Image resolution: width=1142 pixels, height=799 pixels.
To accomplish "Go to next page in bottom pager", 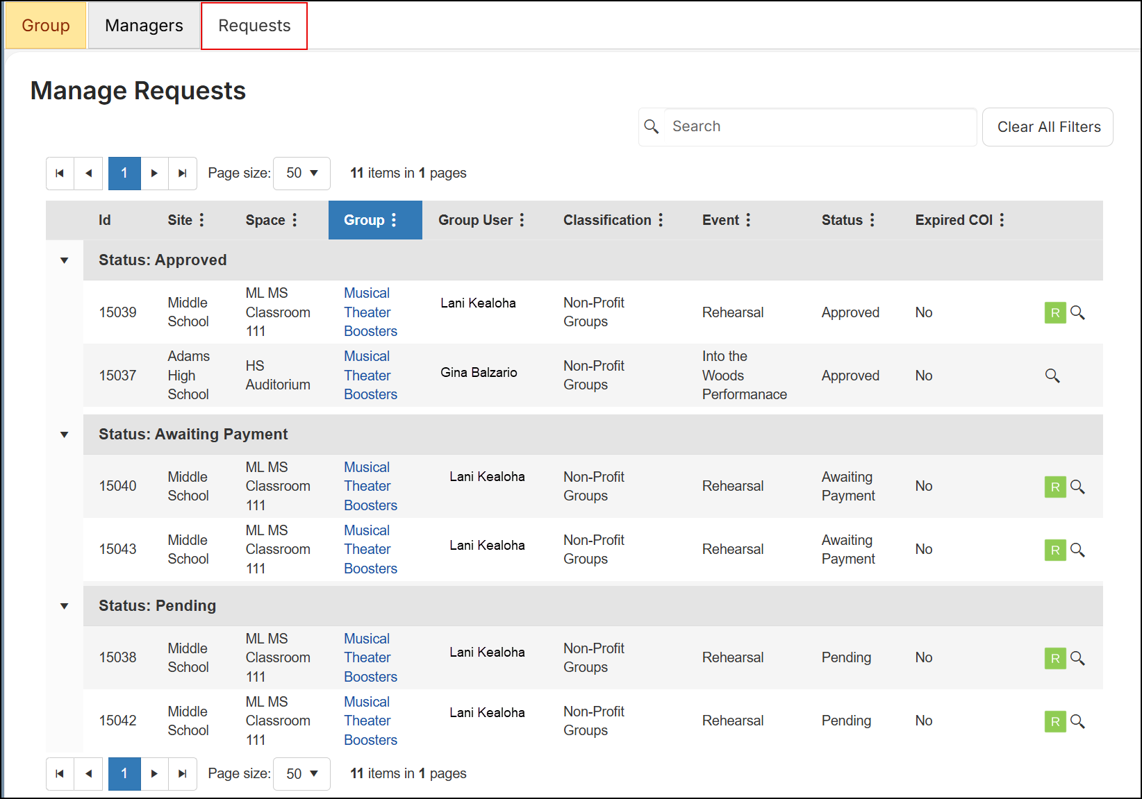I will 154,774.
